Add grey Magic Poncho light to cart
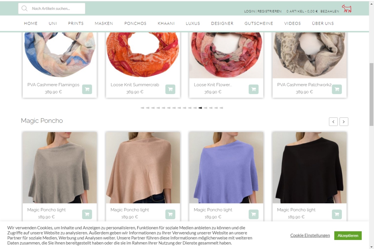Image resolution: width=374 pixels, height=249 pixels. pyautogui.click(x=87, y=214)
